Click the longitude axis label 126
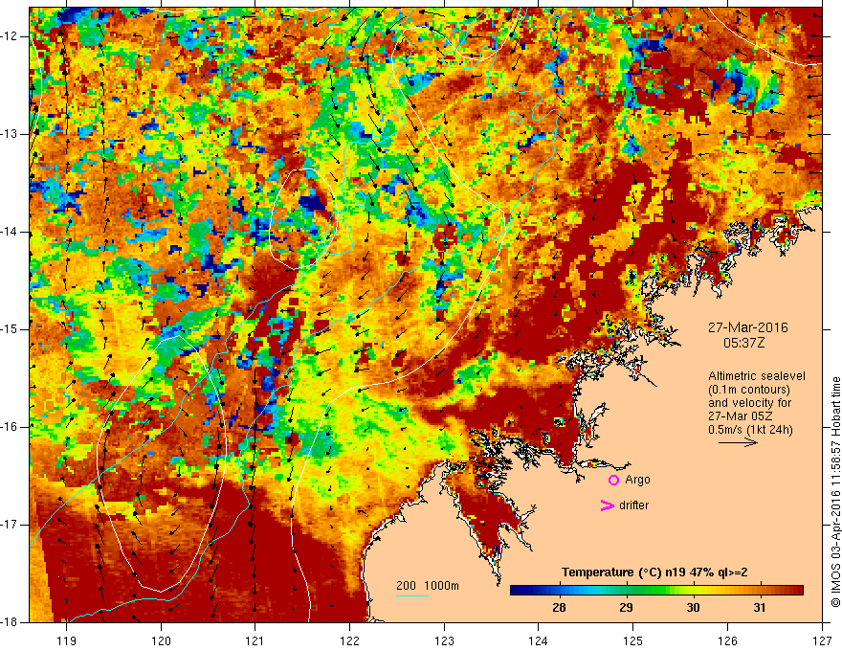This screenshot has height=651, width=842. tap(727, 640)
